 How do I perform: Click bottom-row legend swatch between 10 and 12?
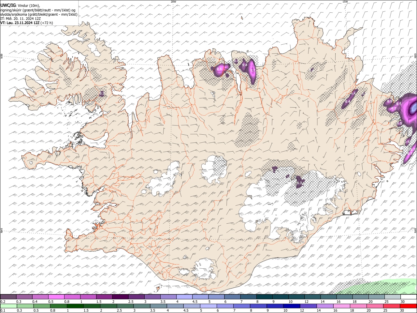click(291, 306)
